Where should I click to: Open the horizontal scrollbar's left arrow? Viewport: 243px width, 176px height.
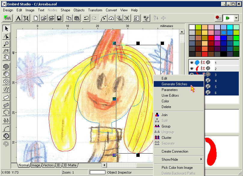tap(104, 165)
